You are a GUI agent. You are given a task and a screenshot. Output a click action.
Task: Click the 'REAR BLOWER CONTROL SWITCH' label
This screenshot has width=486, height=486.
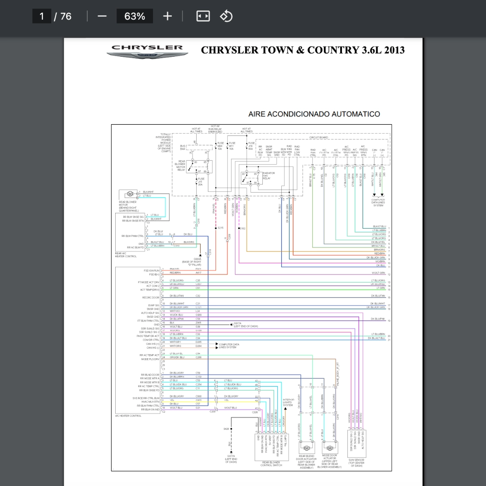[271, 463]
